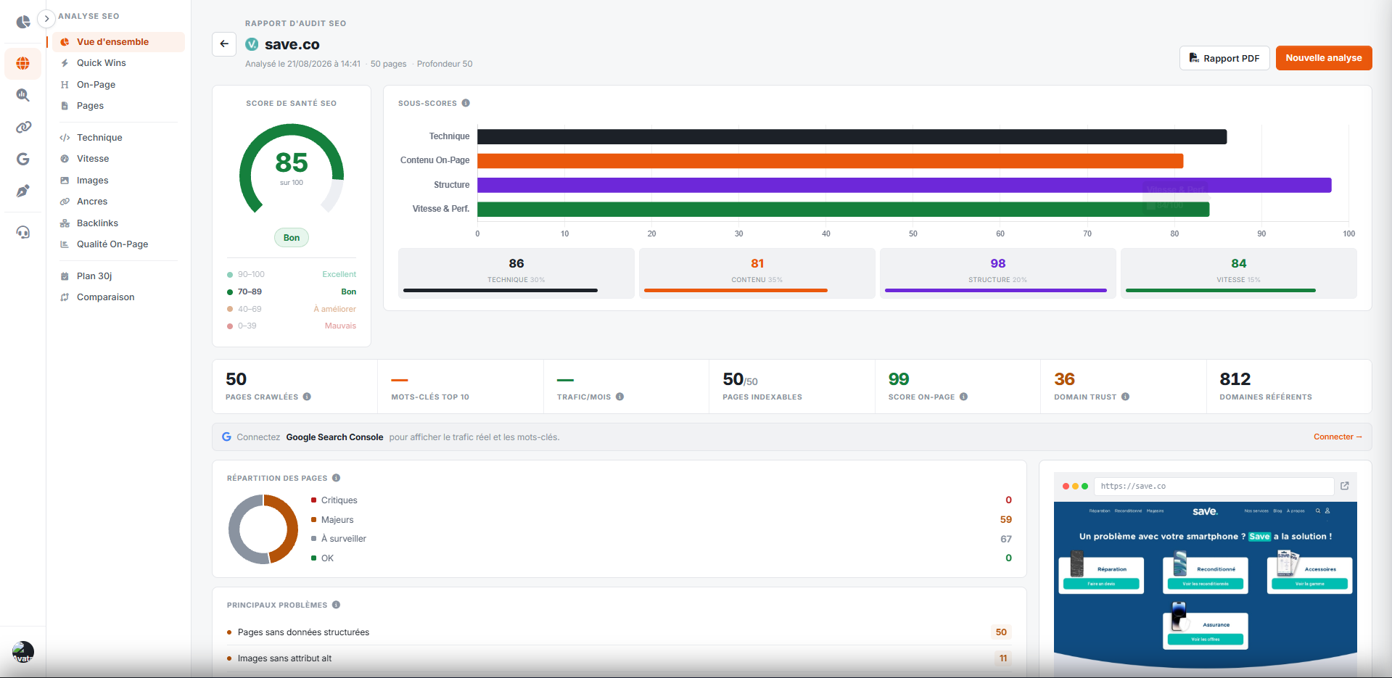This screenshot has width=1392, height=678.
Task: Open the Images section
Action: pos(118,181)
